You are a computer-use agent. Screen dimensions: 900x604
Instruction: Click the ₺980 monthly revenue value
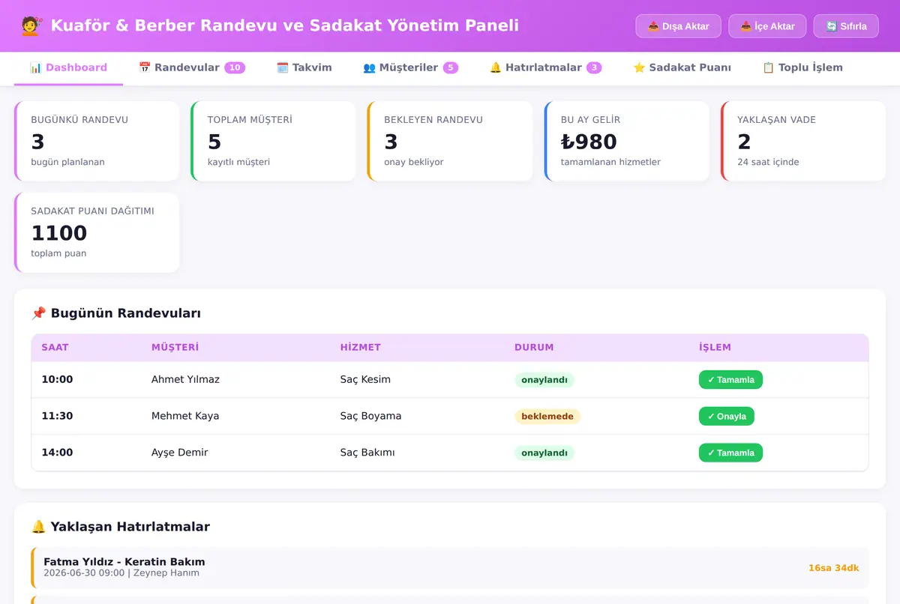click(x=589, y=142)
